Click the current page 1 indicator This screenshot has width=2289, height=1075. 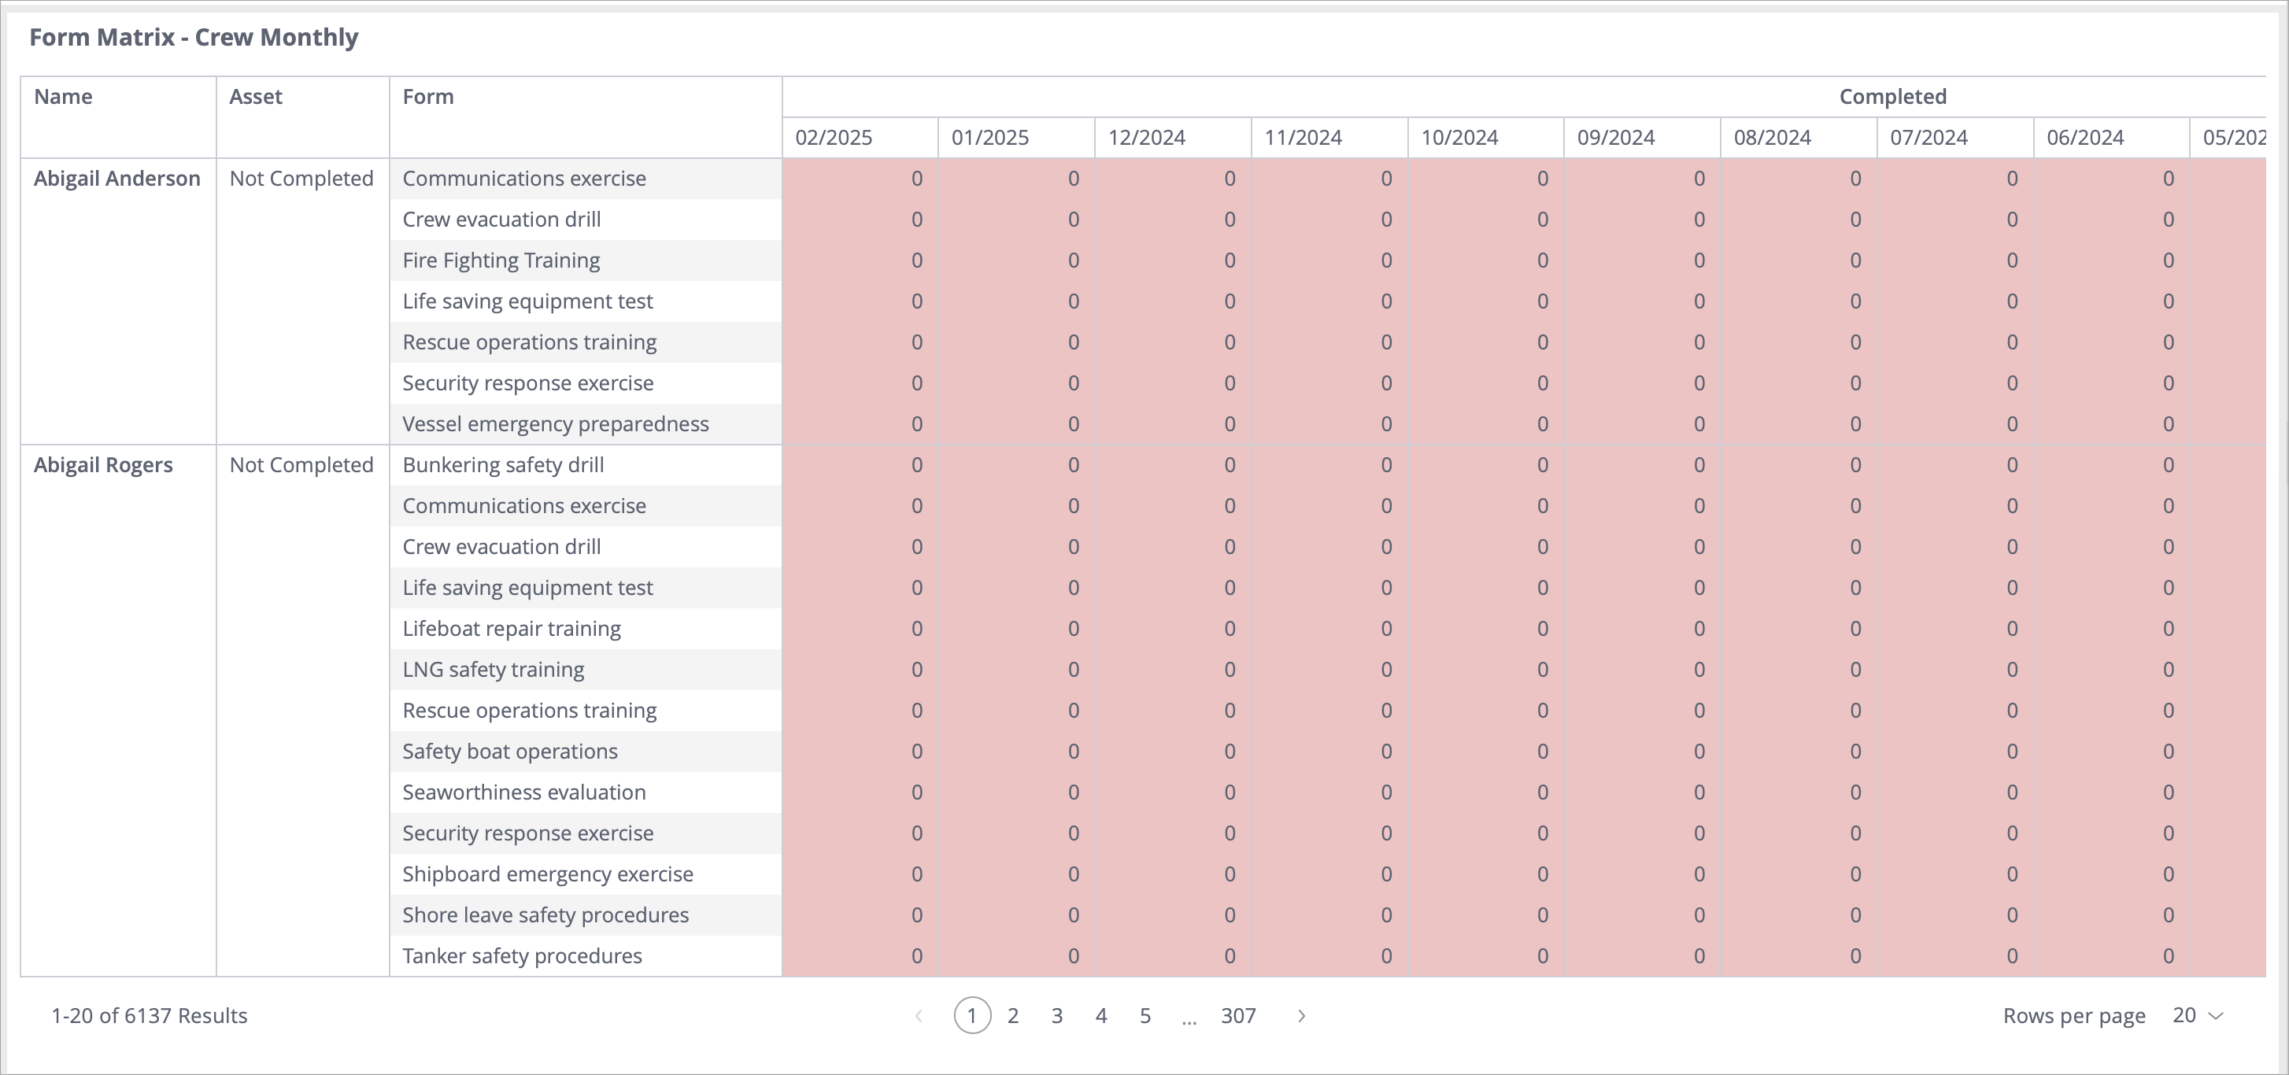[x=971, y=1015]
